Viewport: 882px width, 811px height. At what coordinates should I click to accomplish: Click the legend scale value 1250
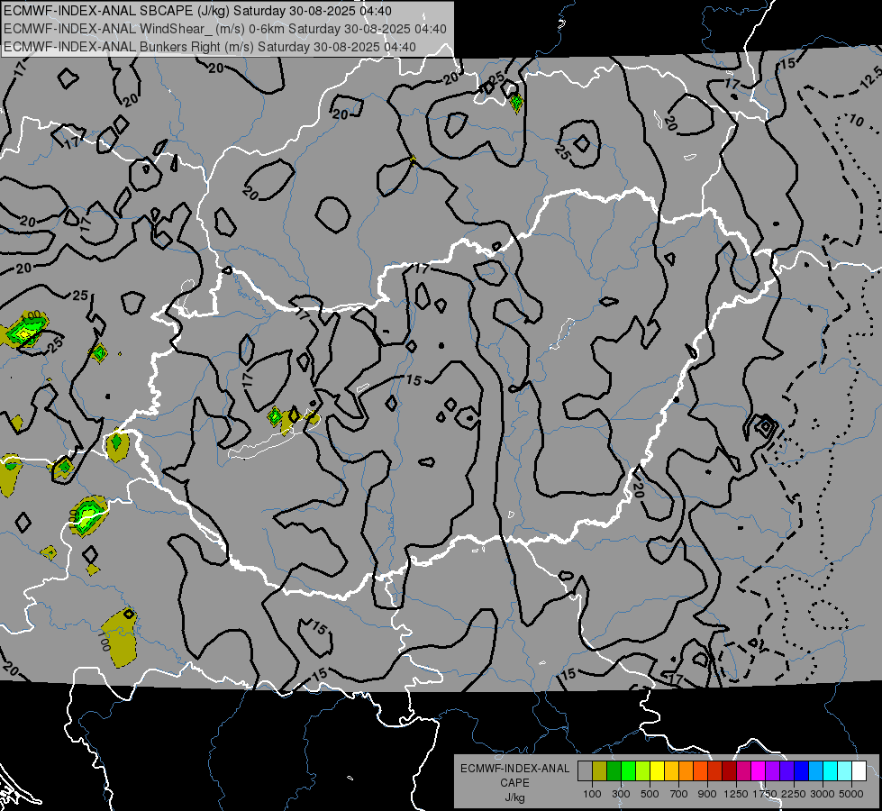pyautogui.click(x=736, y=794)
